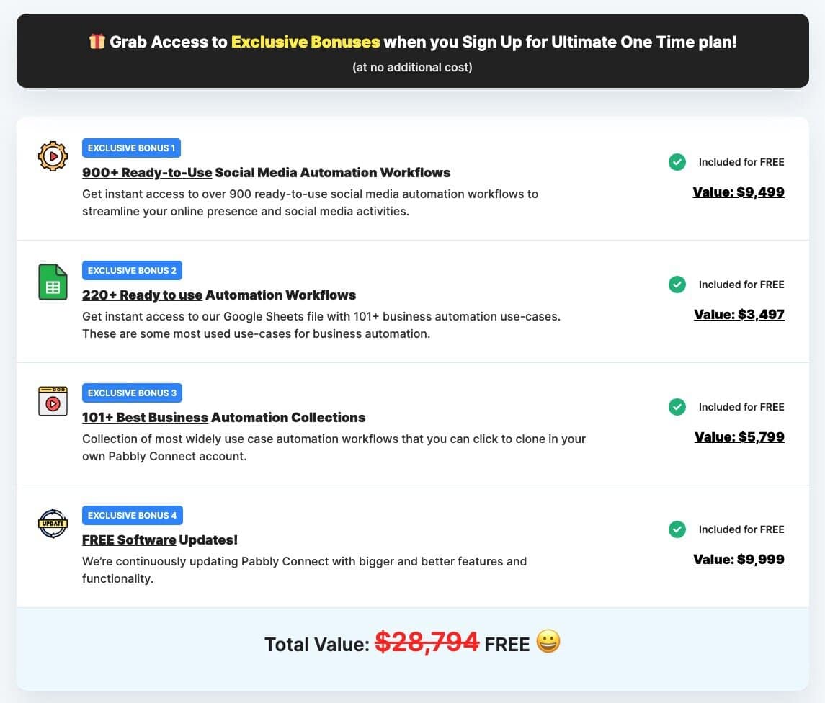Click the round UPDATE badge icon
The width and height of the screenshot is (825, 703).
[x=53, y=524]
